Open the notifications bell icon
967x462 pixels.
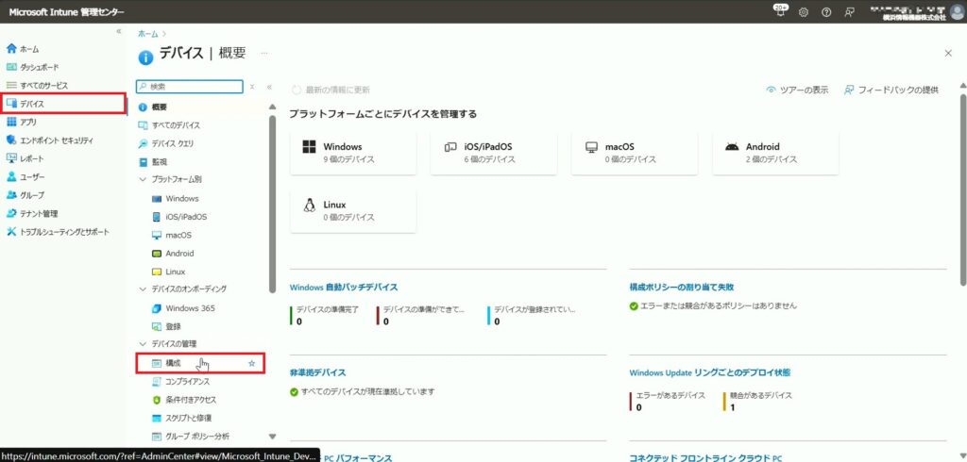coord(781,11)
